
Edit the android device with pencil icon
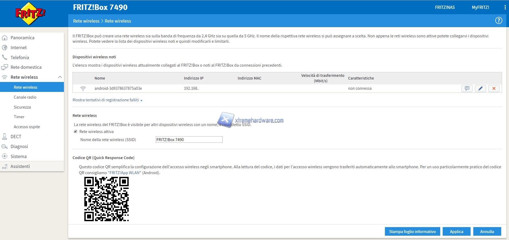(x=480, y=88)
